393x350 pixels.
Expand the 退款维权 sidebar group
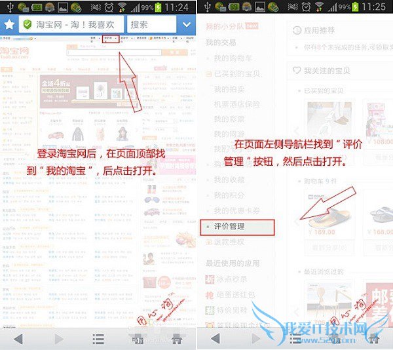pos(208,242)
